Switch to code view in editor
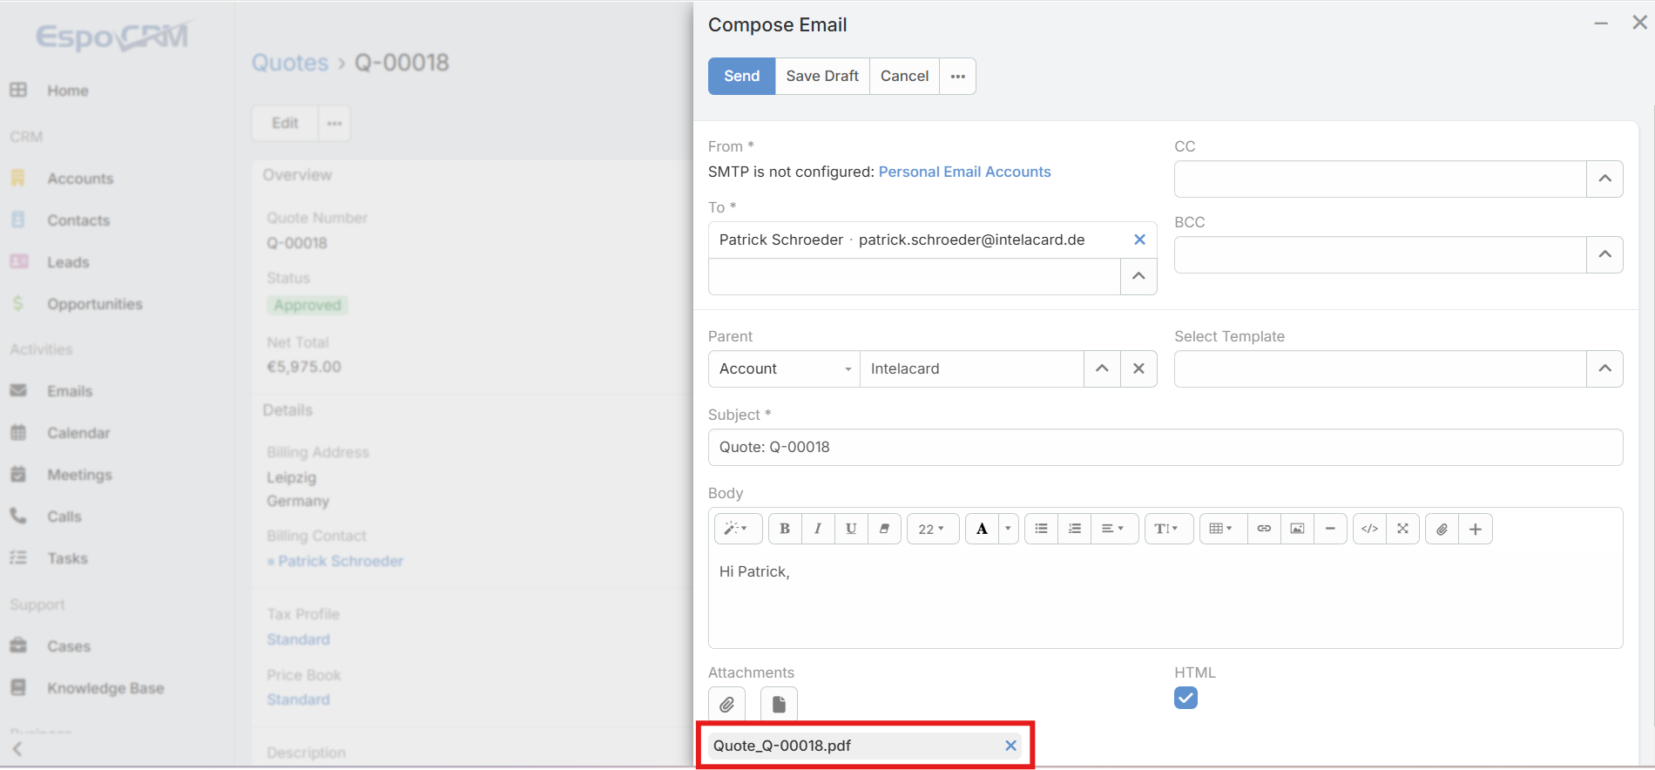 (1369, 529)
